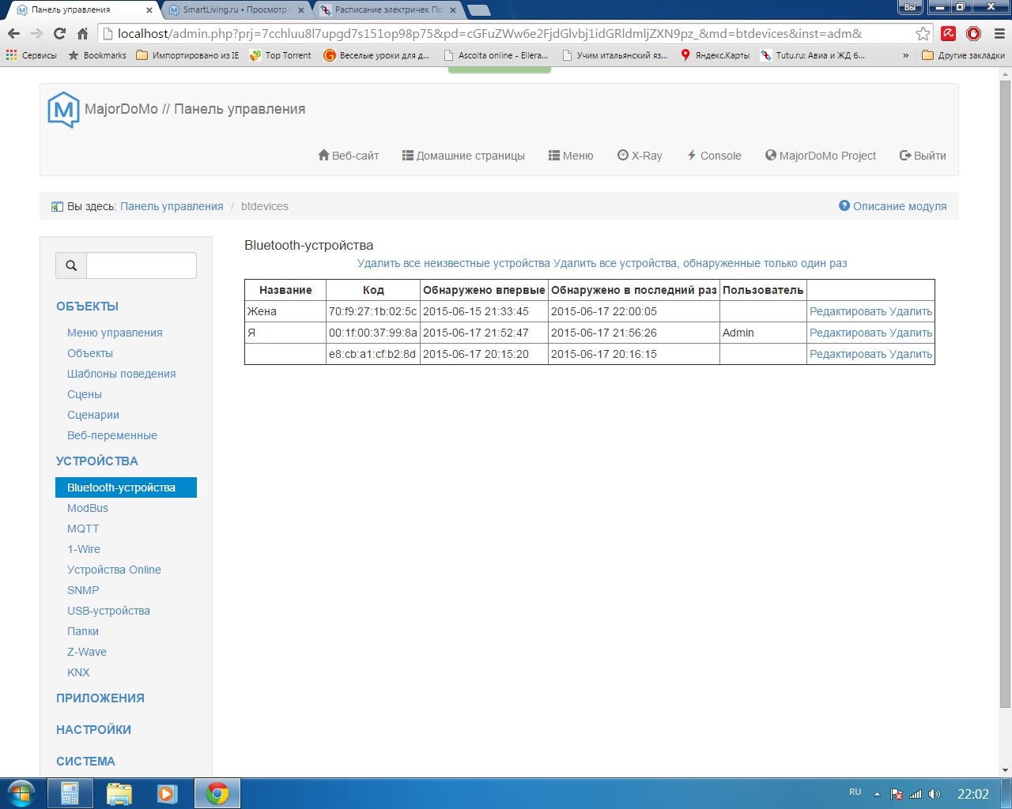The height and width of the screenshot is (809, 1012).
Task: Open the Top Torrent bookmark
Action: [x=281, y=55]
